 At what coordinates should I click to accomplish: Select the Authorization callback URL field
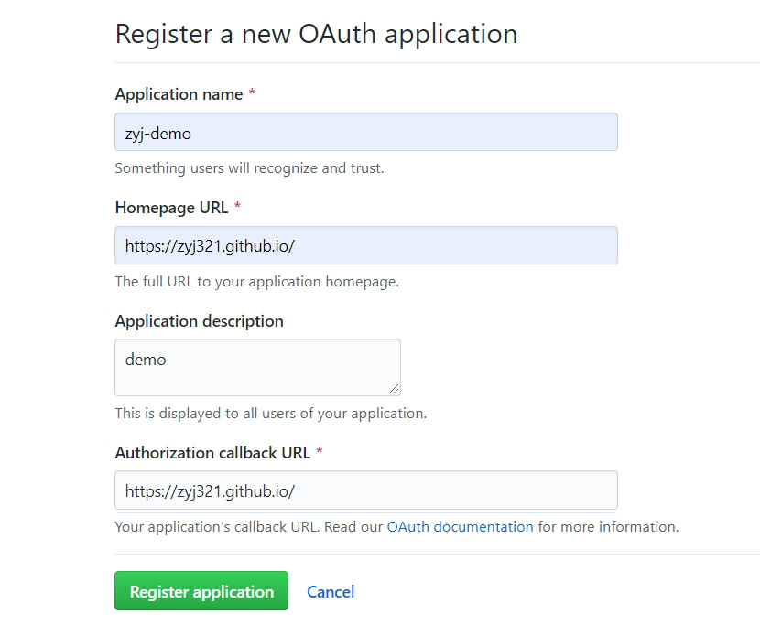click(x=366, y=490)
